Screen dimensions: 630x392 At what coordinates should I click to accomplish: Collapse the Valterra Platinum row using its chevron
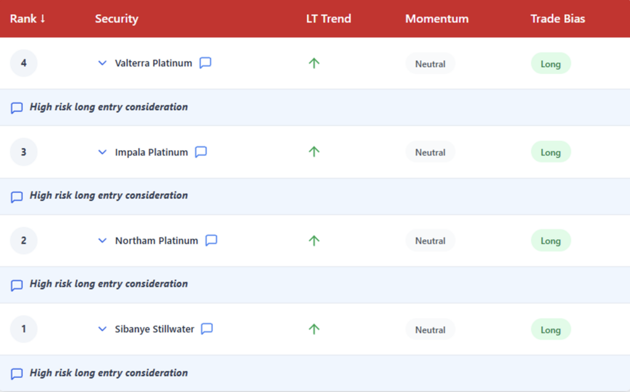point(103,63)
